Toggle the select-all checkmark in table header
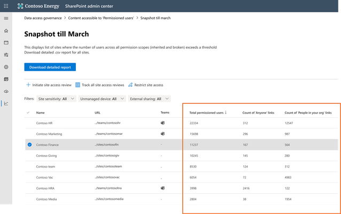Image resolution: width=341 pixels, height=214 pixels. click(x=28, y=112)
